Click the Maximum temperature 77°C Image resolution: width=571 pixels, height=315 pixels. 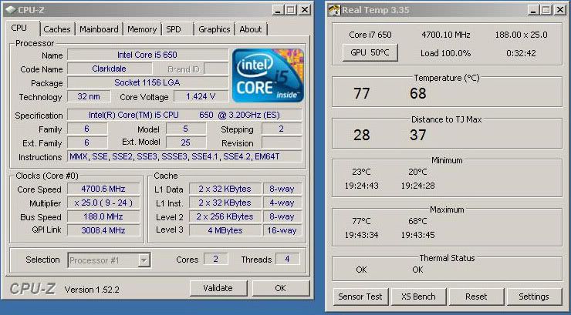click(361, 221)
